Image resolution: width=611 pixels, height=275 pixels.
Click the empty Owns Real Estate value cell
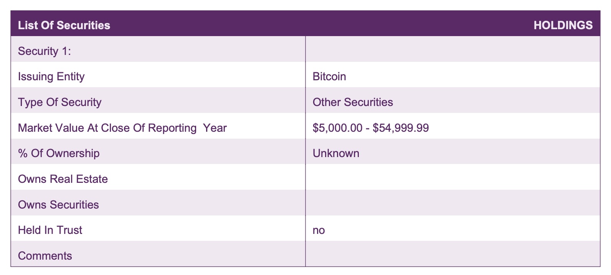[x=452, y=177]
